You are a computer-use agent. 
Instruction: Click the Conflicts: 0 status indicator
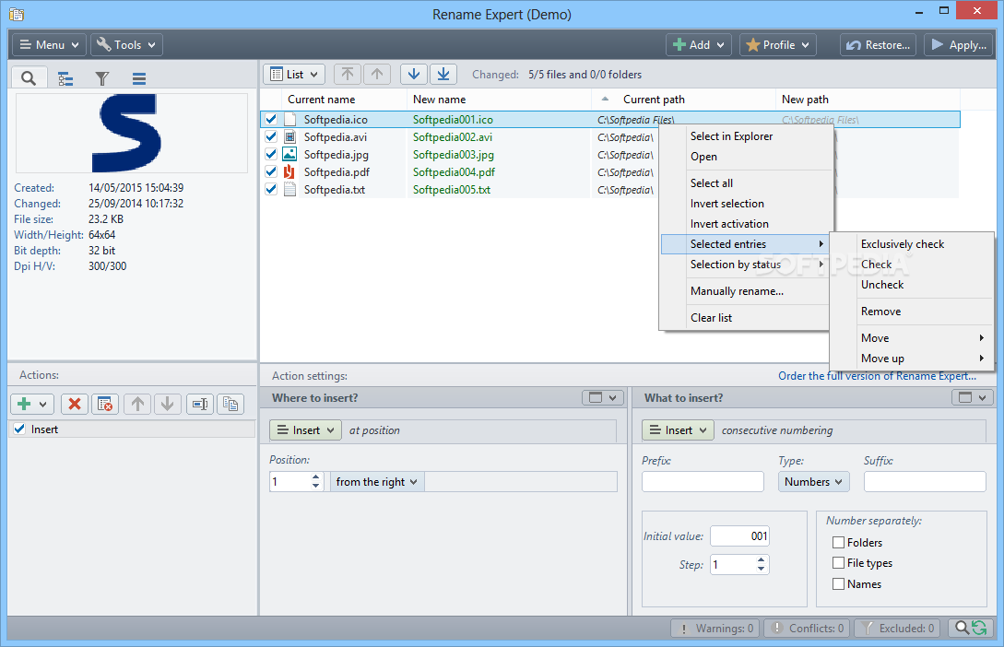[807, 629]
